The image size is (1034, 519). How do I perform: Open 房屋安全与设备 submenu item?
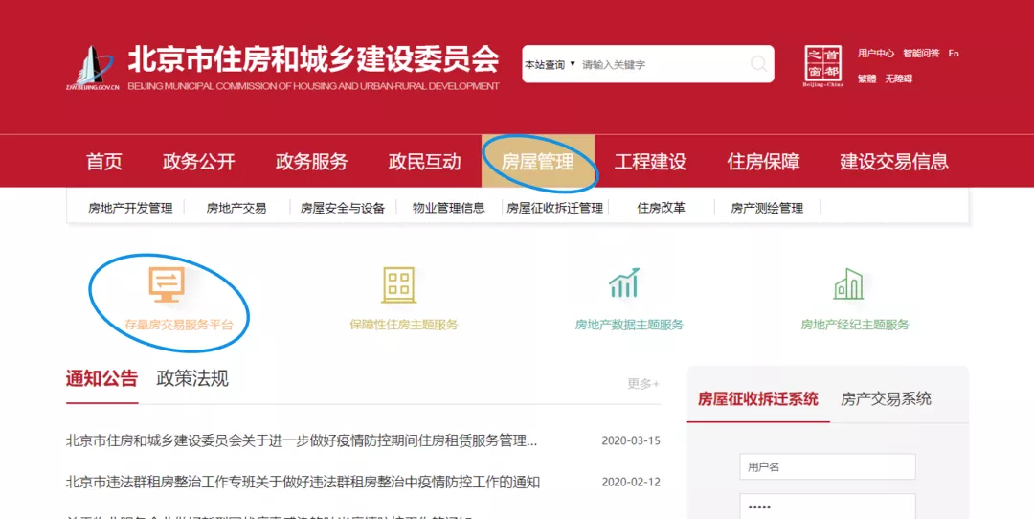pos(342,209)
